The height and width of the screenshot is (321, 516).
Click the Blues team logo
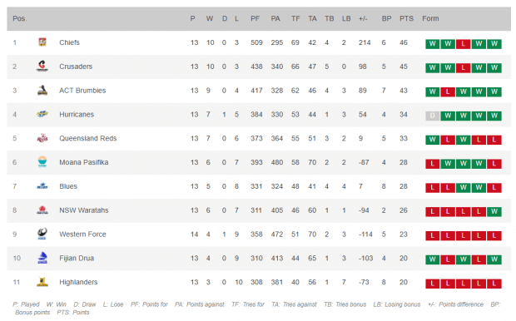click(42, 186)
